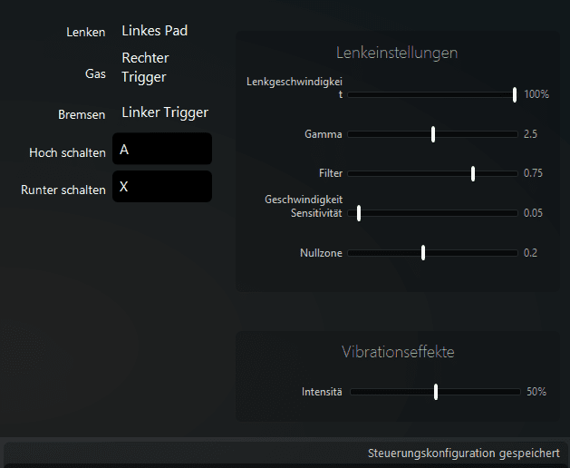Click the 50% vibration intensity value

click(x=536, y=392)
